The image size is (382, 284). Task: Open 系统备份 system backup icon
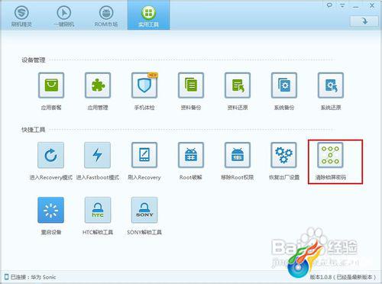(x=284, y=86)
